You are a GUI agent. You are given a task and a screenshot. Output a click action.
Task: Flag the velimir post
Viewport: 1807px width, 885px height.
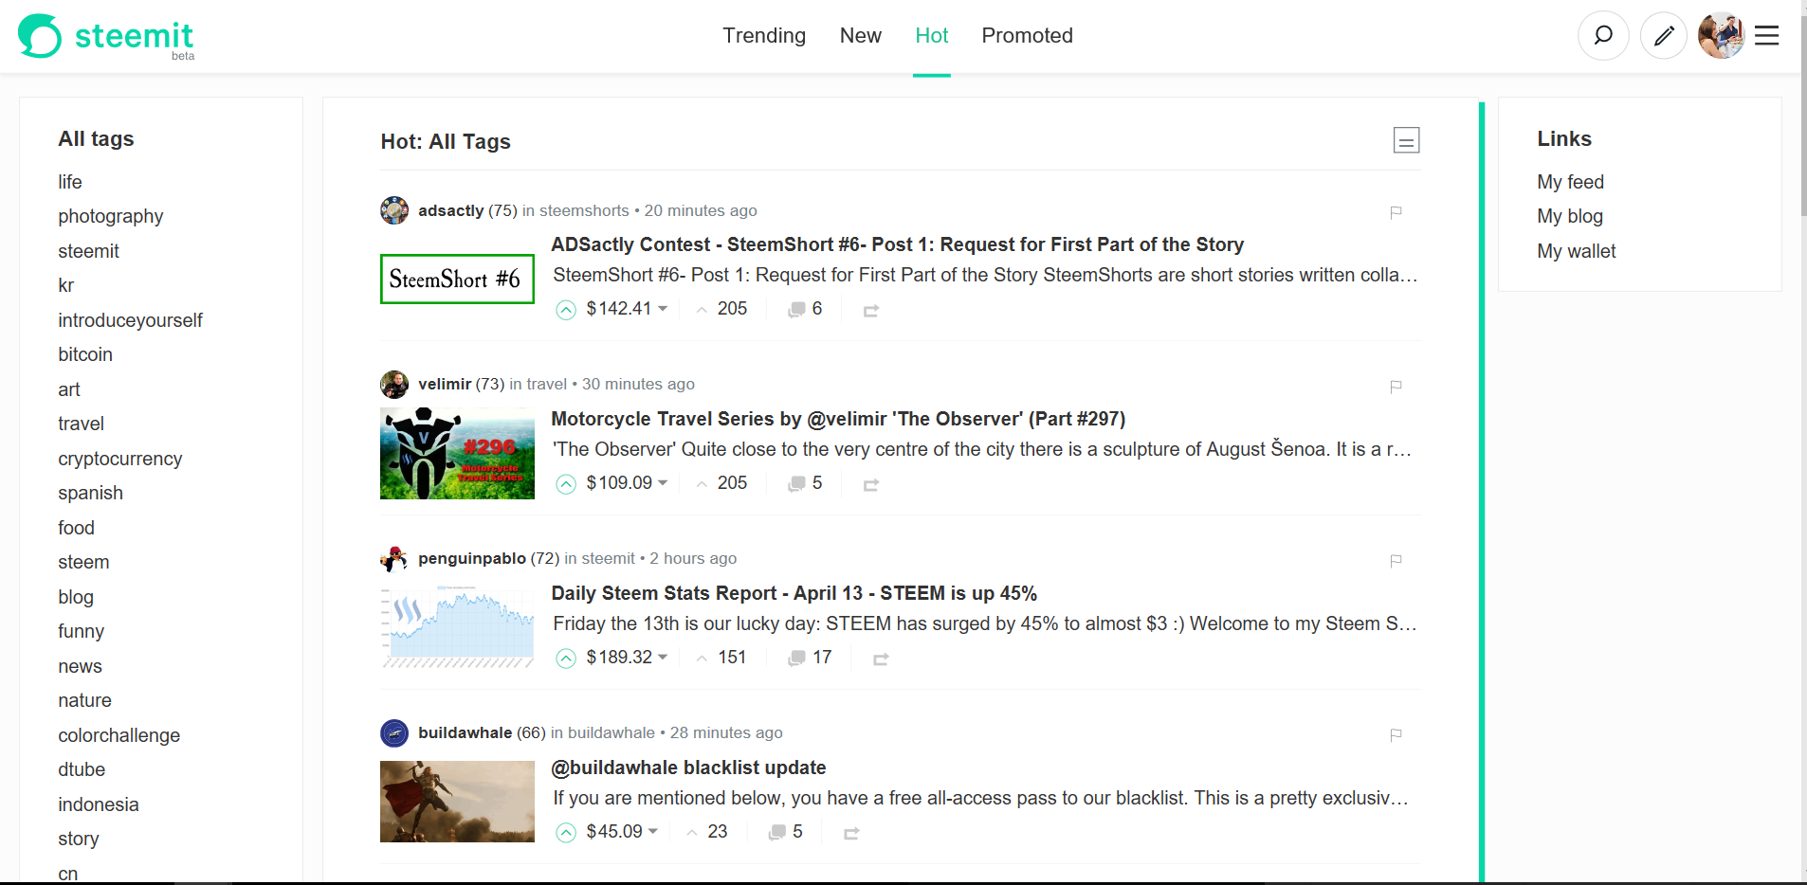pyautogui.click(x=1396, y=387)
